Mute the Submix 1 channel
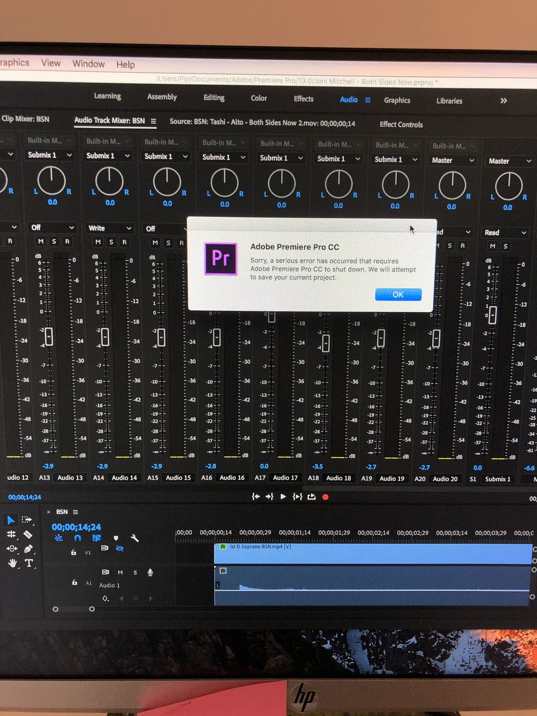Viewport: 537px width, 716px height. tap(493, 246)
